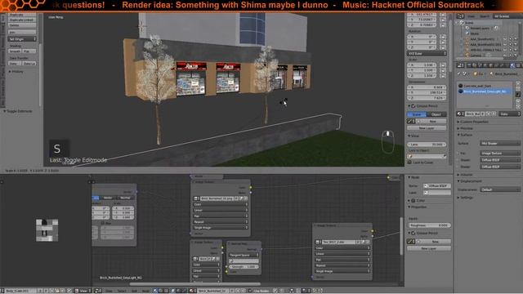Switch Mapping node to Vector type
Viewport: 523px width, 294px height.
(108, 198)
